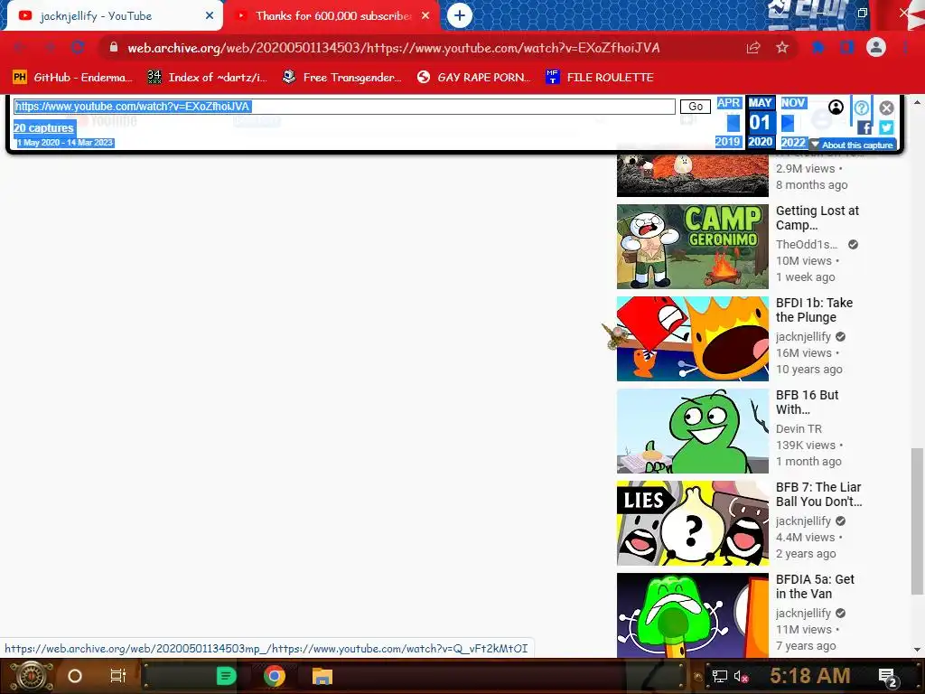The width and height of the screenshot is (925, 694).
Task: Open the Getting Lost at Camp video title
Action: click(x=817, y=218)
